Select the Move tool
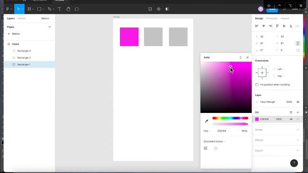 [x=18, y=9]
